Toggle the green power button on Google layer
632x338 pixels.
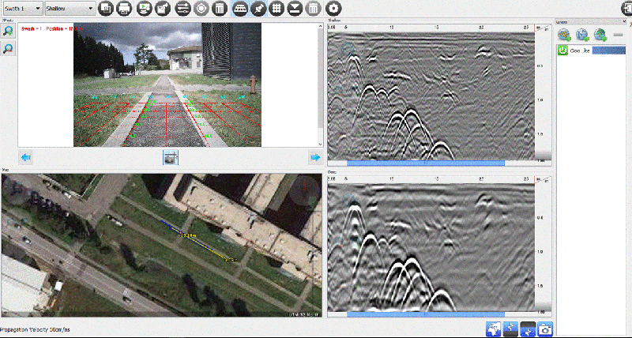pos(563,50)
